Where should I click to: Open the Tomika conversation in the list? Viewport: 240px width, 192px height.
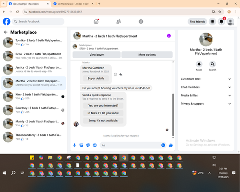(34, 42)
